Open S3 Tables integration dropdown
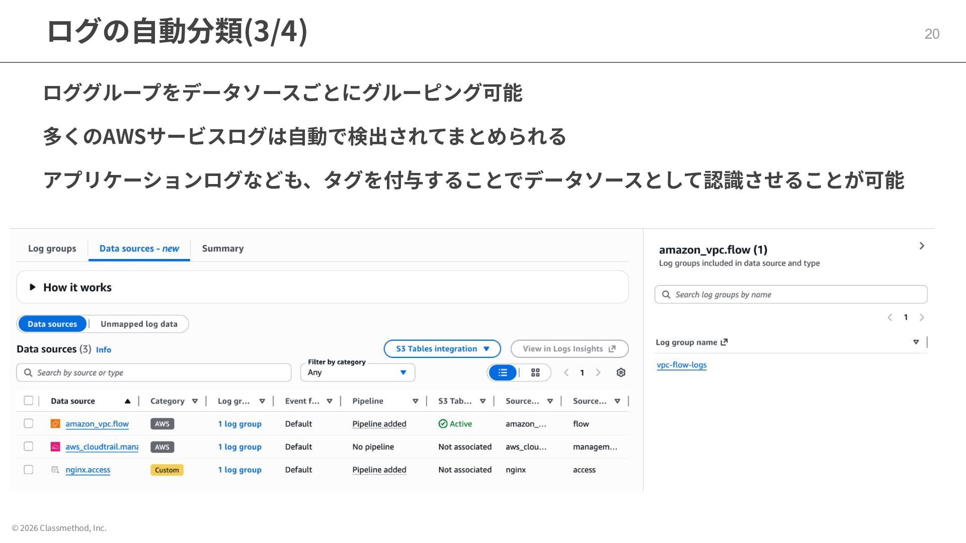Screen dimensions: 966x543 coord(442,349)
